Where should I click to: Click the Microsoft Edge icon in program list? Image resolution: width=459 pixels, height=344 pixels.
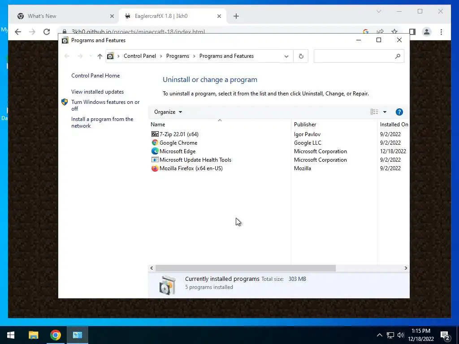click(155, 151)
